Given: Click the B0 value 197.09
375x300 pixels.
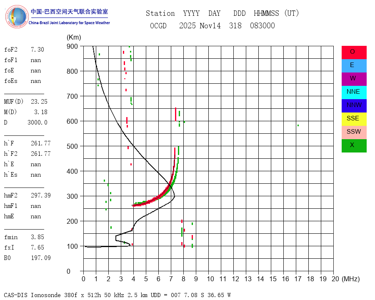Looking at the screenshot, I should pyautogui.click(x=41, y=258).
